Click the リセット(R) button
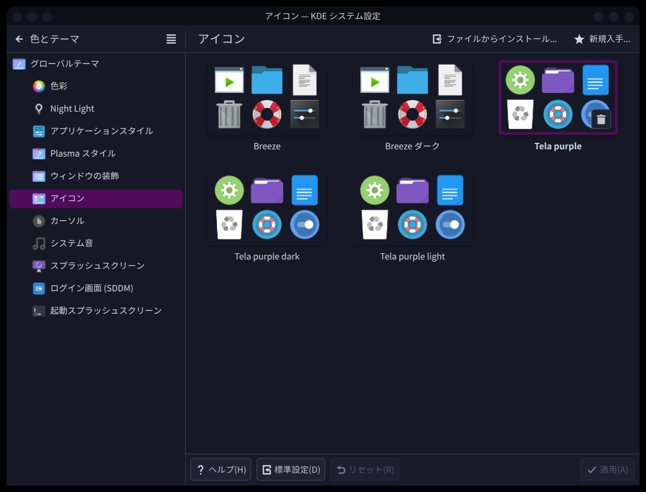This screenshot has width=646, height=492. pyautogui.click(x=365, y=469)
